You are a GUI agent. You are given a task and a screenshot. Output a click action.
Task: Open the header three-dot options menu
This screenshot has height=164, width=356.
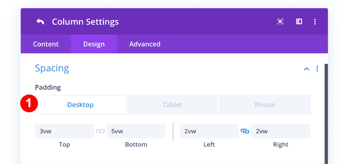tap(315, 22)
